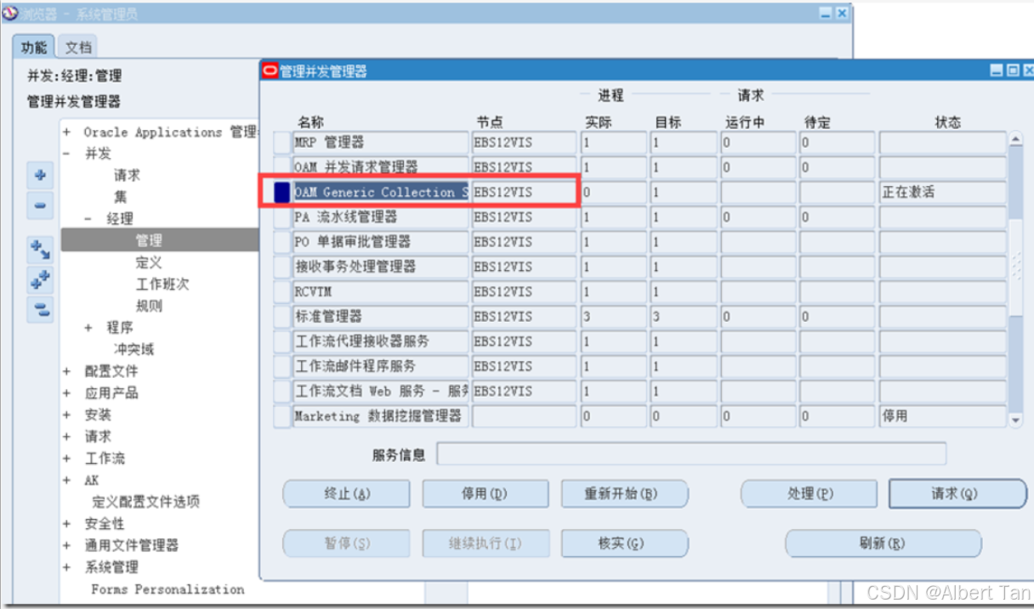The image size is (1034, 609).
Task: Expand the 系统管理 tree node
Action: [x=66, y=567]
